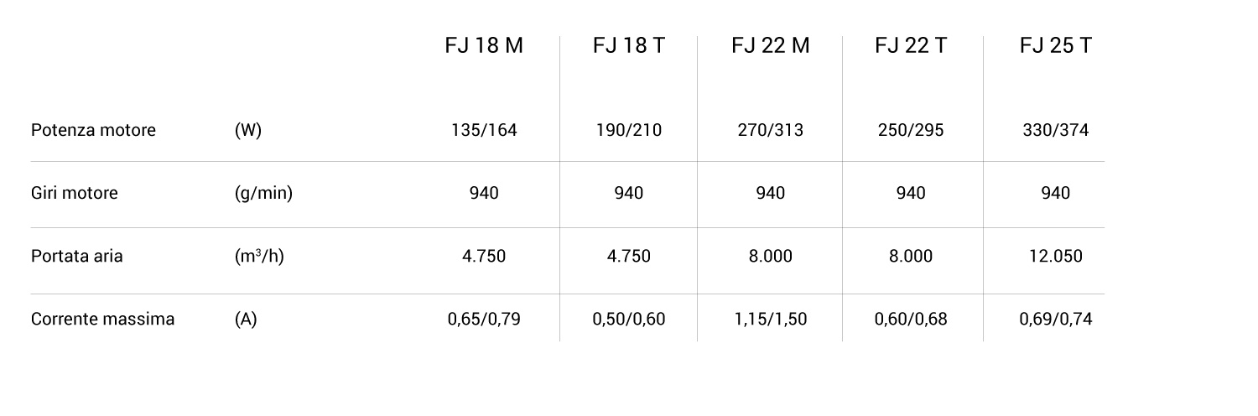
Task: Click the (A) unit label
Action: [246, 320]
